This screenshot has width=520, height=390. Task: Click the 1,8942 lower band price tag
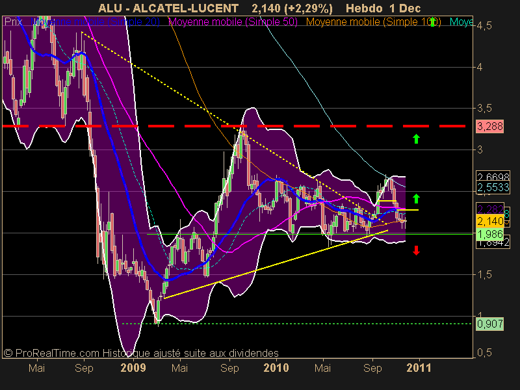(493, 244)
